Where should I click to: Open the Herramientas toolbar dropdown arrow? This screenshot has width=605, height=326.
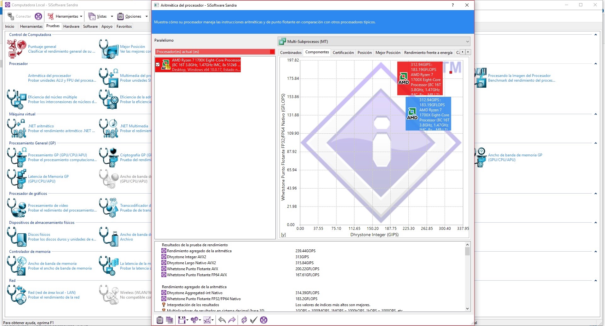coord(81,16)
